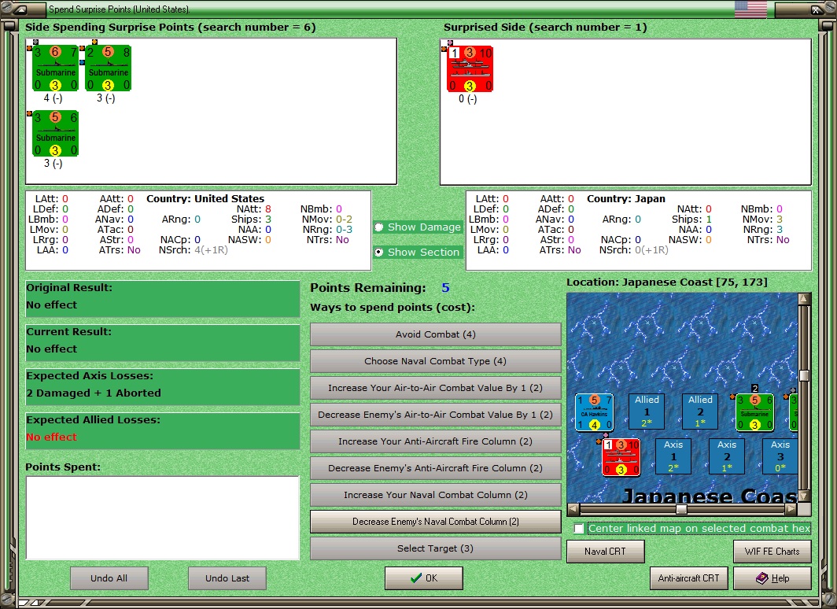Select the Show Section radio button
This screenshot has width=837, height=609.
pyautogui.click(x=379, y=252)
